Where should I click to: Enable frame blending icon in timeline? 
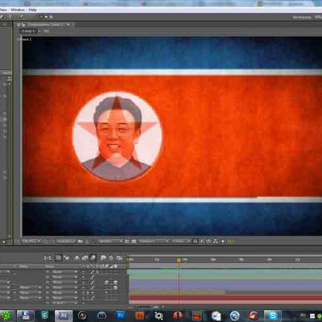85,258
